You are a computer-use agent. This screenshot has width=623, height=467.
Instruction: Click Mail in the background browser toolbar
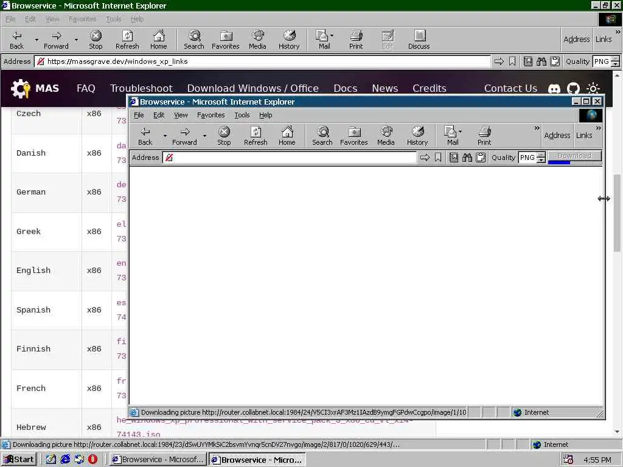(x=324, y=40)
